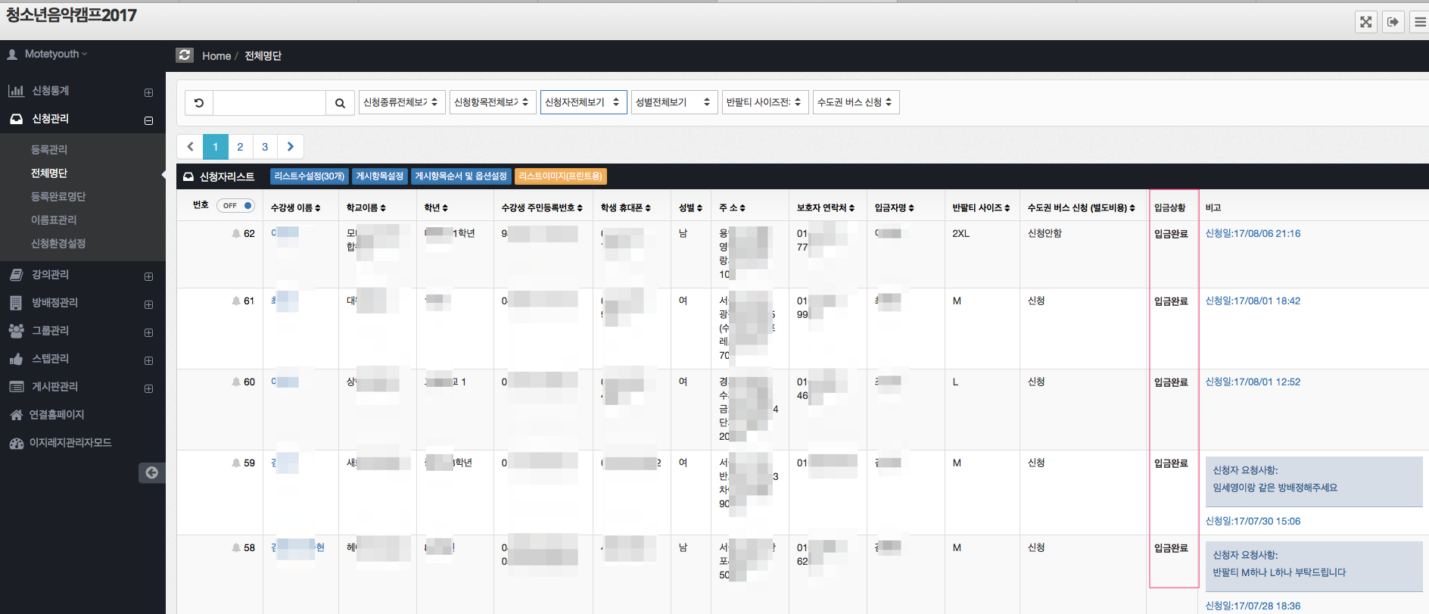Expand 방배정관리 menu

(148, 304)
